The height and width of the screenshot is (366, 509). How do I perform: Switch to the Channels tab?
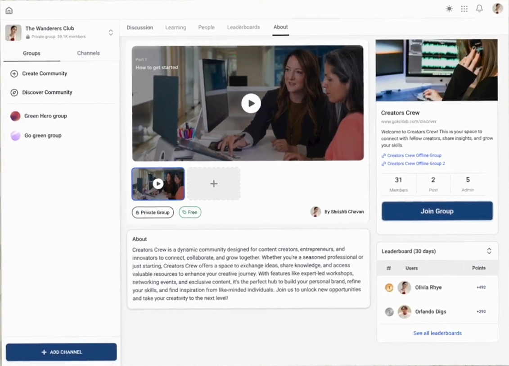coord(88,53)
